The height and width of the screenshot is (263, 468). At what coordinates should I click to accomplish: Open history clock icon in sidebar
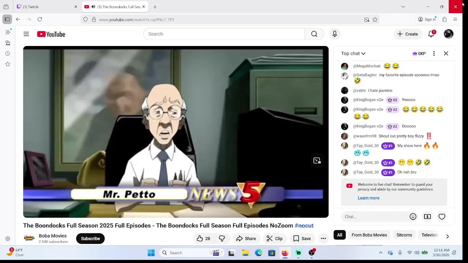pos(8,53)
